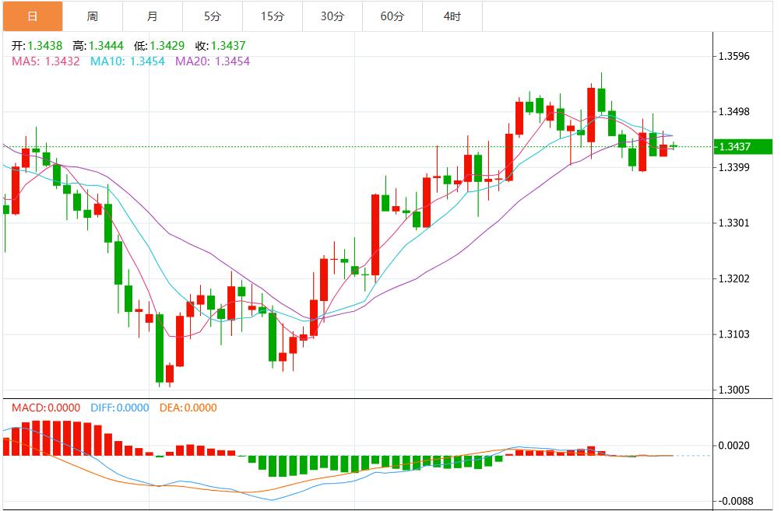Switch to the 4时 chart tab
Image resolution: width=781 pixels, height=511 pixels.
452,16
